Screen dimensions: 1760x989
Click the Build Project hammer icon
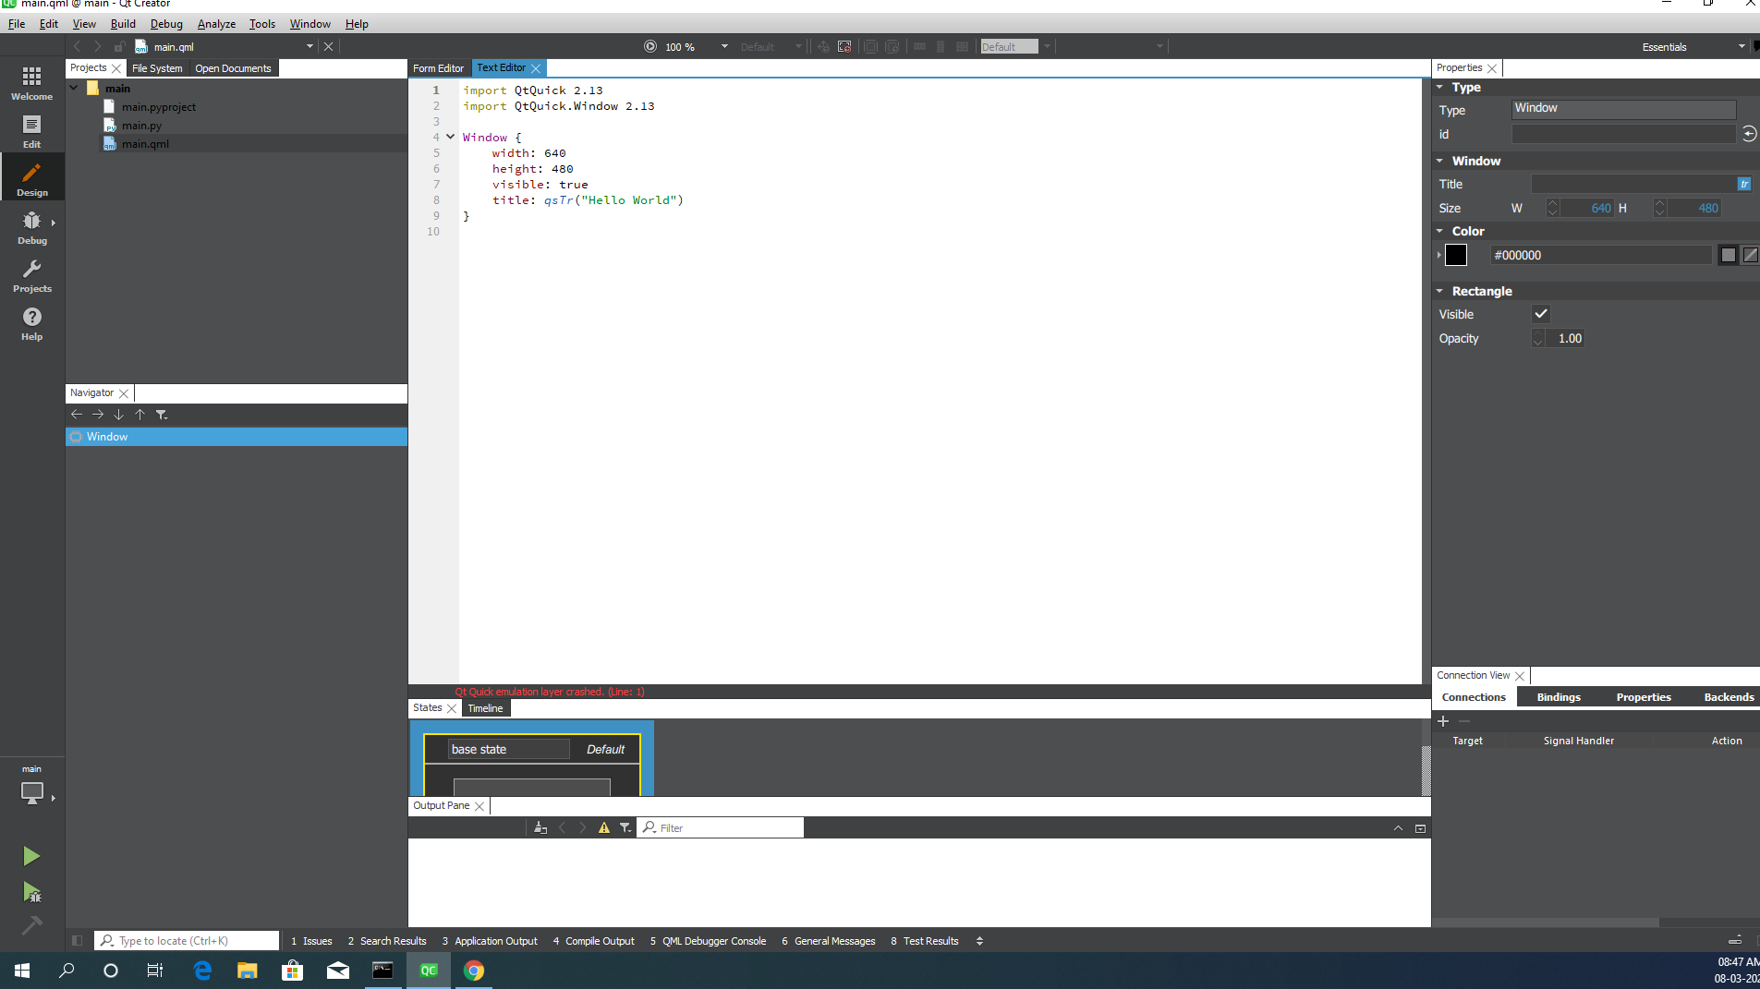(31, 924)
